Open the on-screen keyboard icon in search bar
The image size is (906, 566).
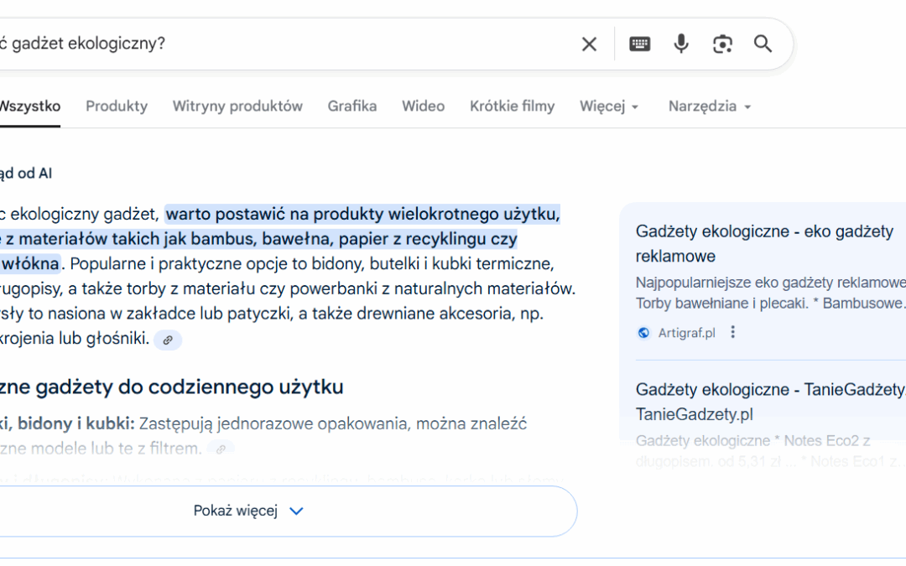coord(639,43)
